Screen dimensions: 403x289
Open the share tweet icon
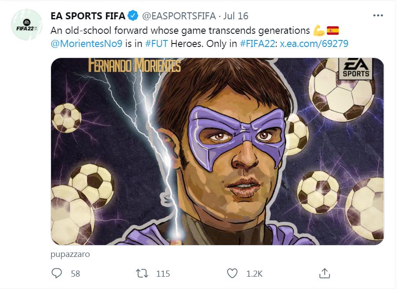324,273
